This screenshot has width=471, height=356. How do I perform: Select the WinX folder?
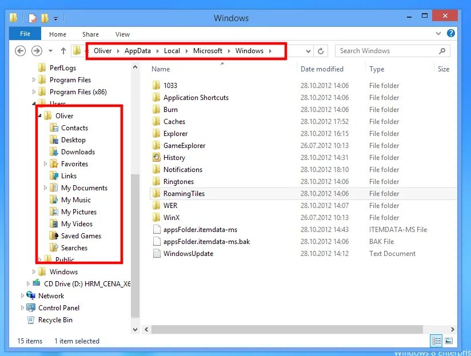[x=171, y=218]
